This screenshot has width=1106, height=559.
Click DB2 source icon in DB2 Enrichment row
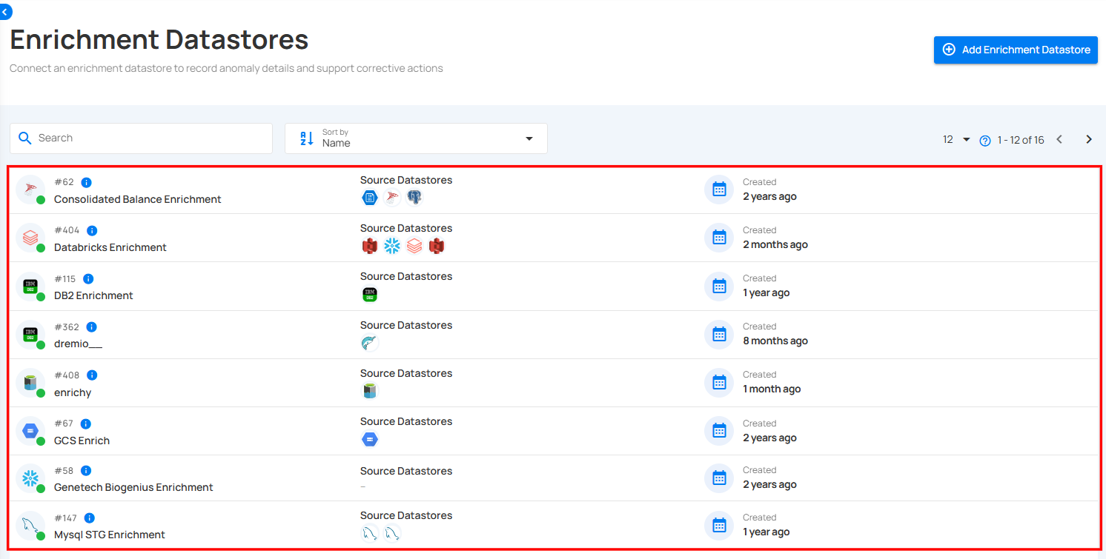(370, 294)
